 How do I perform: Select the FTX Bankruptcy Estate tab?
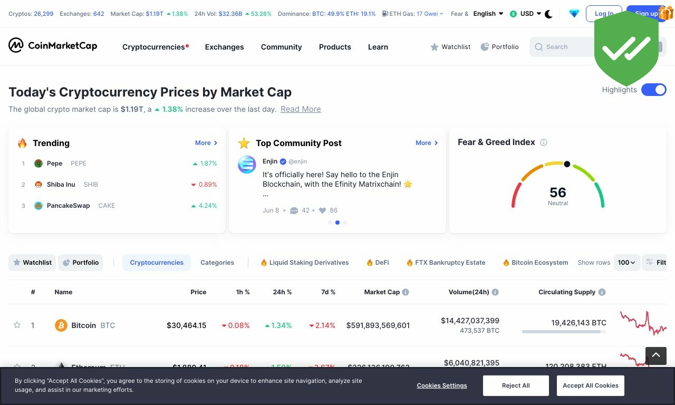click(446, 262)
